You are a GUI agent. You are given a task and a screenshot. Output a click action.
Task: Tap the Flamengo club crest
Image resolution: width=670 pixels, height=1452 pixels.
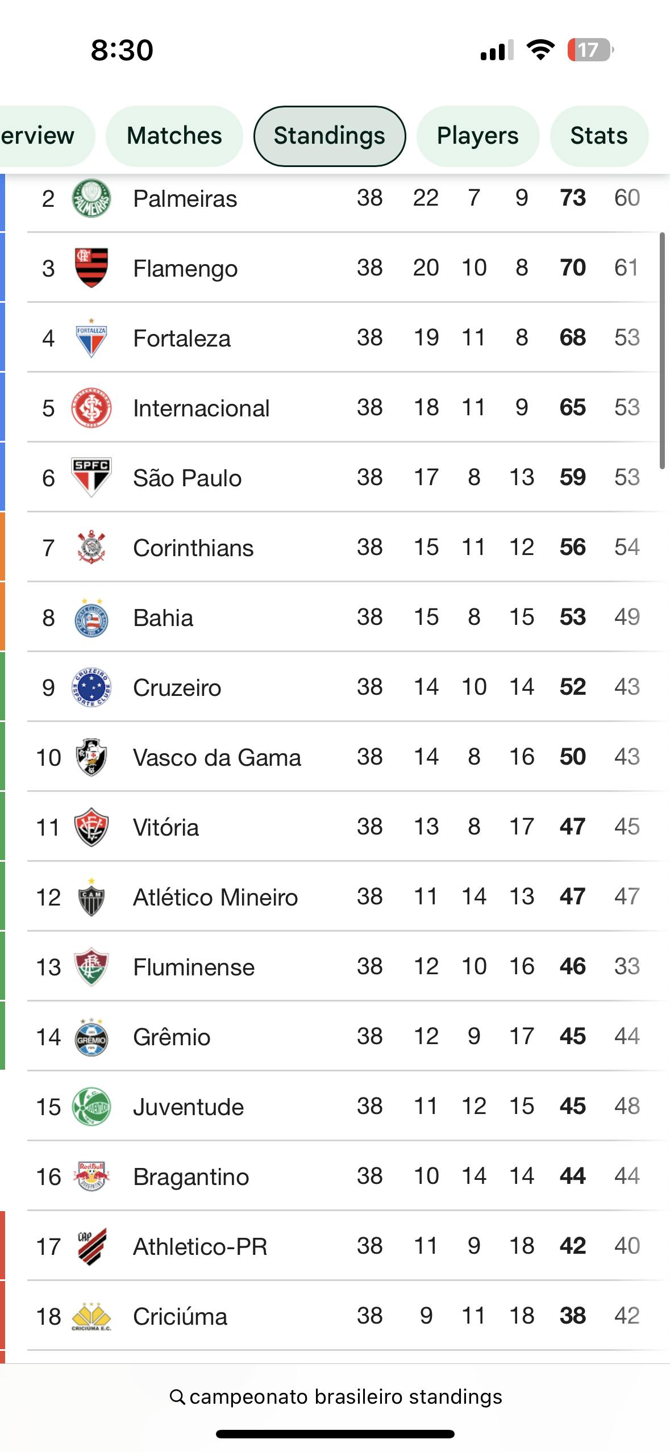[x=91, y=268]
